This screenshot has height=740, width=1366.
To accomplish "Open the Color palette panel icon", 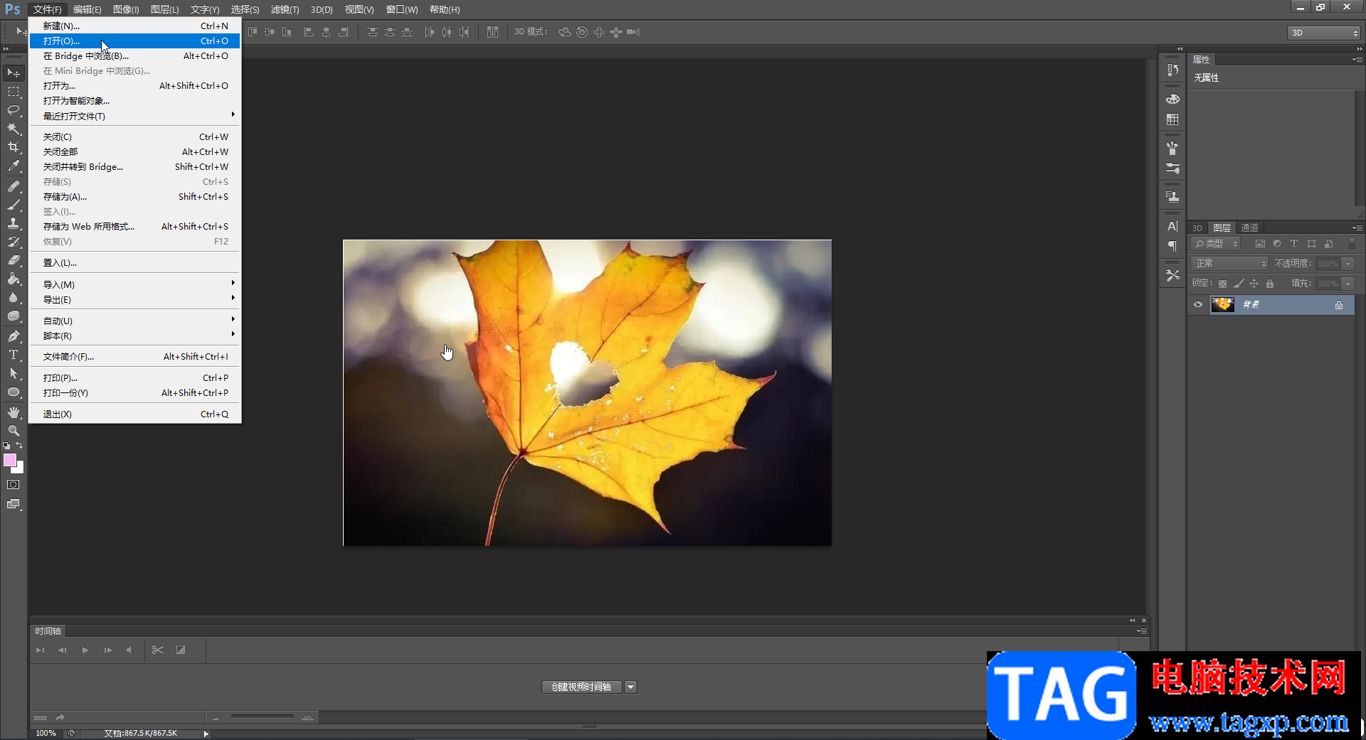I will pos(1172,100).
